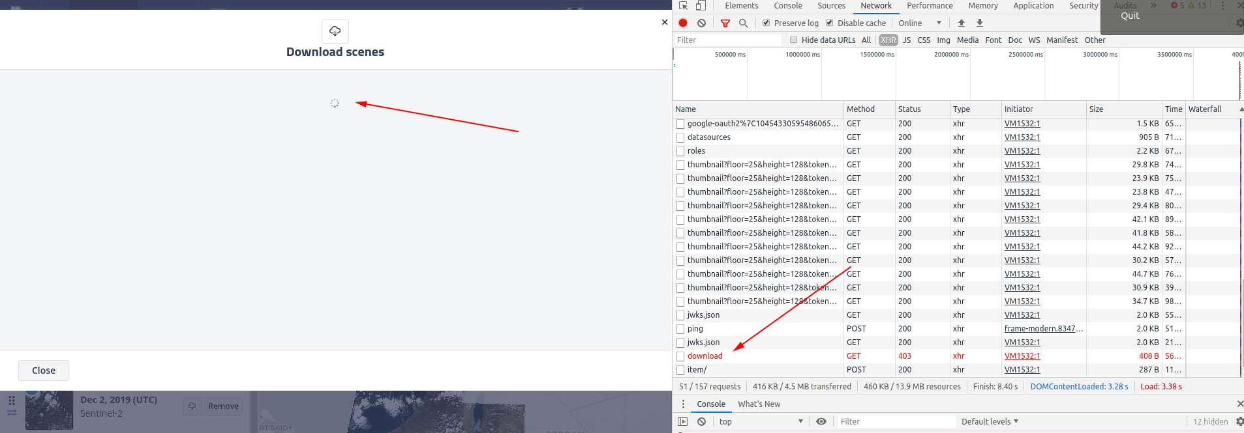Enable Hide data URLs checkbox
The width and height of the screenshot is (1244, 433).
point(793,40)
